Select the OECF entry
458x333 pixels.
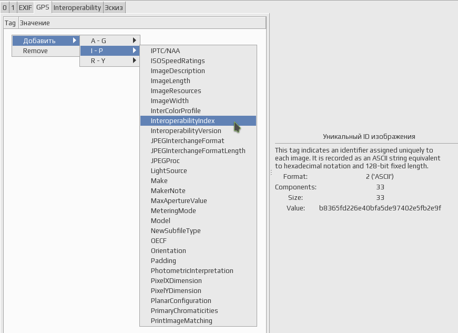(x=198, y=241)
